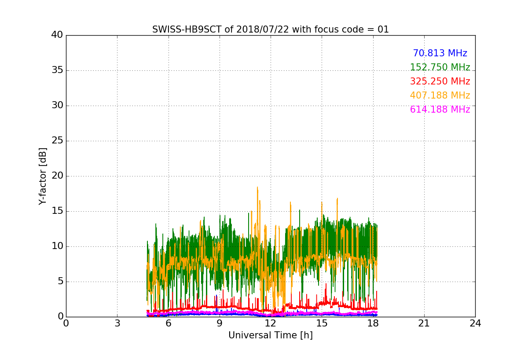Image resolution: width=528 pixels, height=352 pixels.
Task: Click the y-axis tick label 25
Action: pos(57,141)
